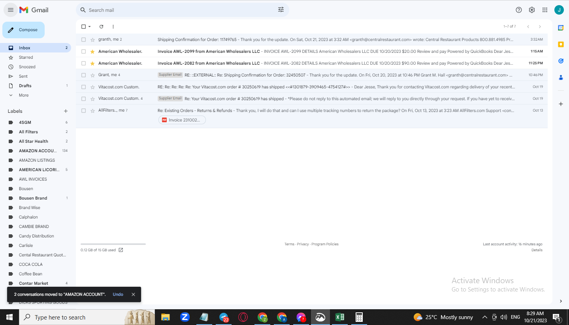This screenshot has width=569, height=325.
Task: Open the Invoice 231002 PDF attachment
Action: 182,120
